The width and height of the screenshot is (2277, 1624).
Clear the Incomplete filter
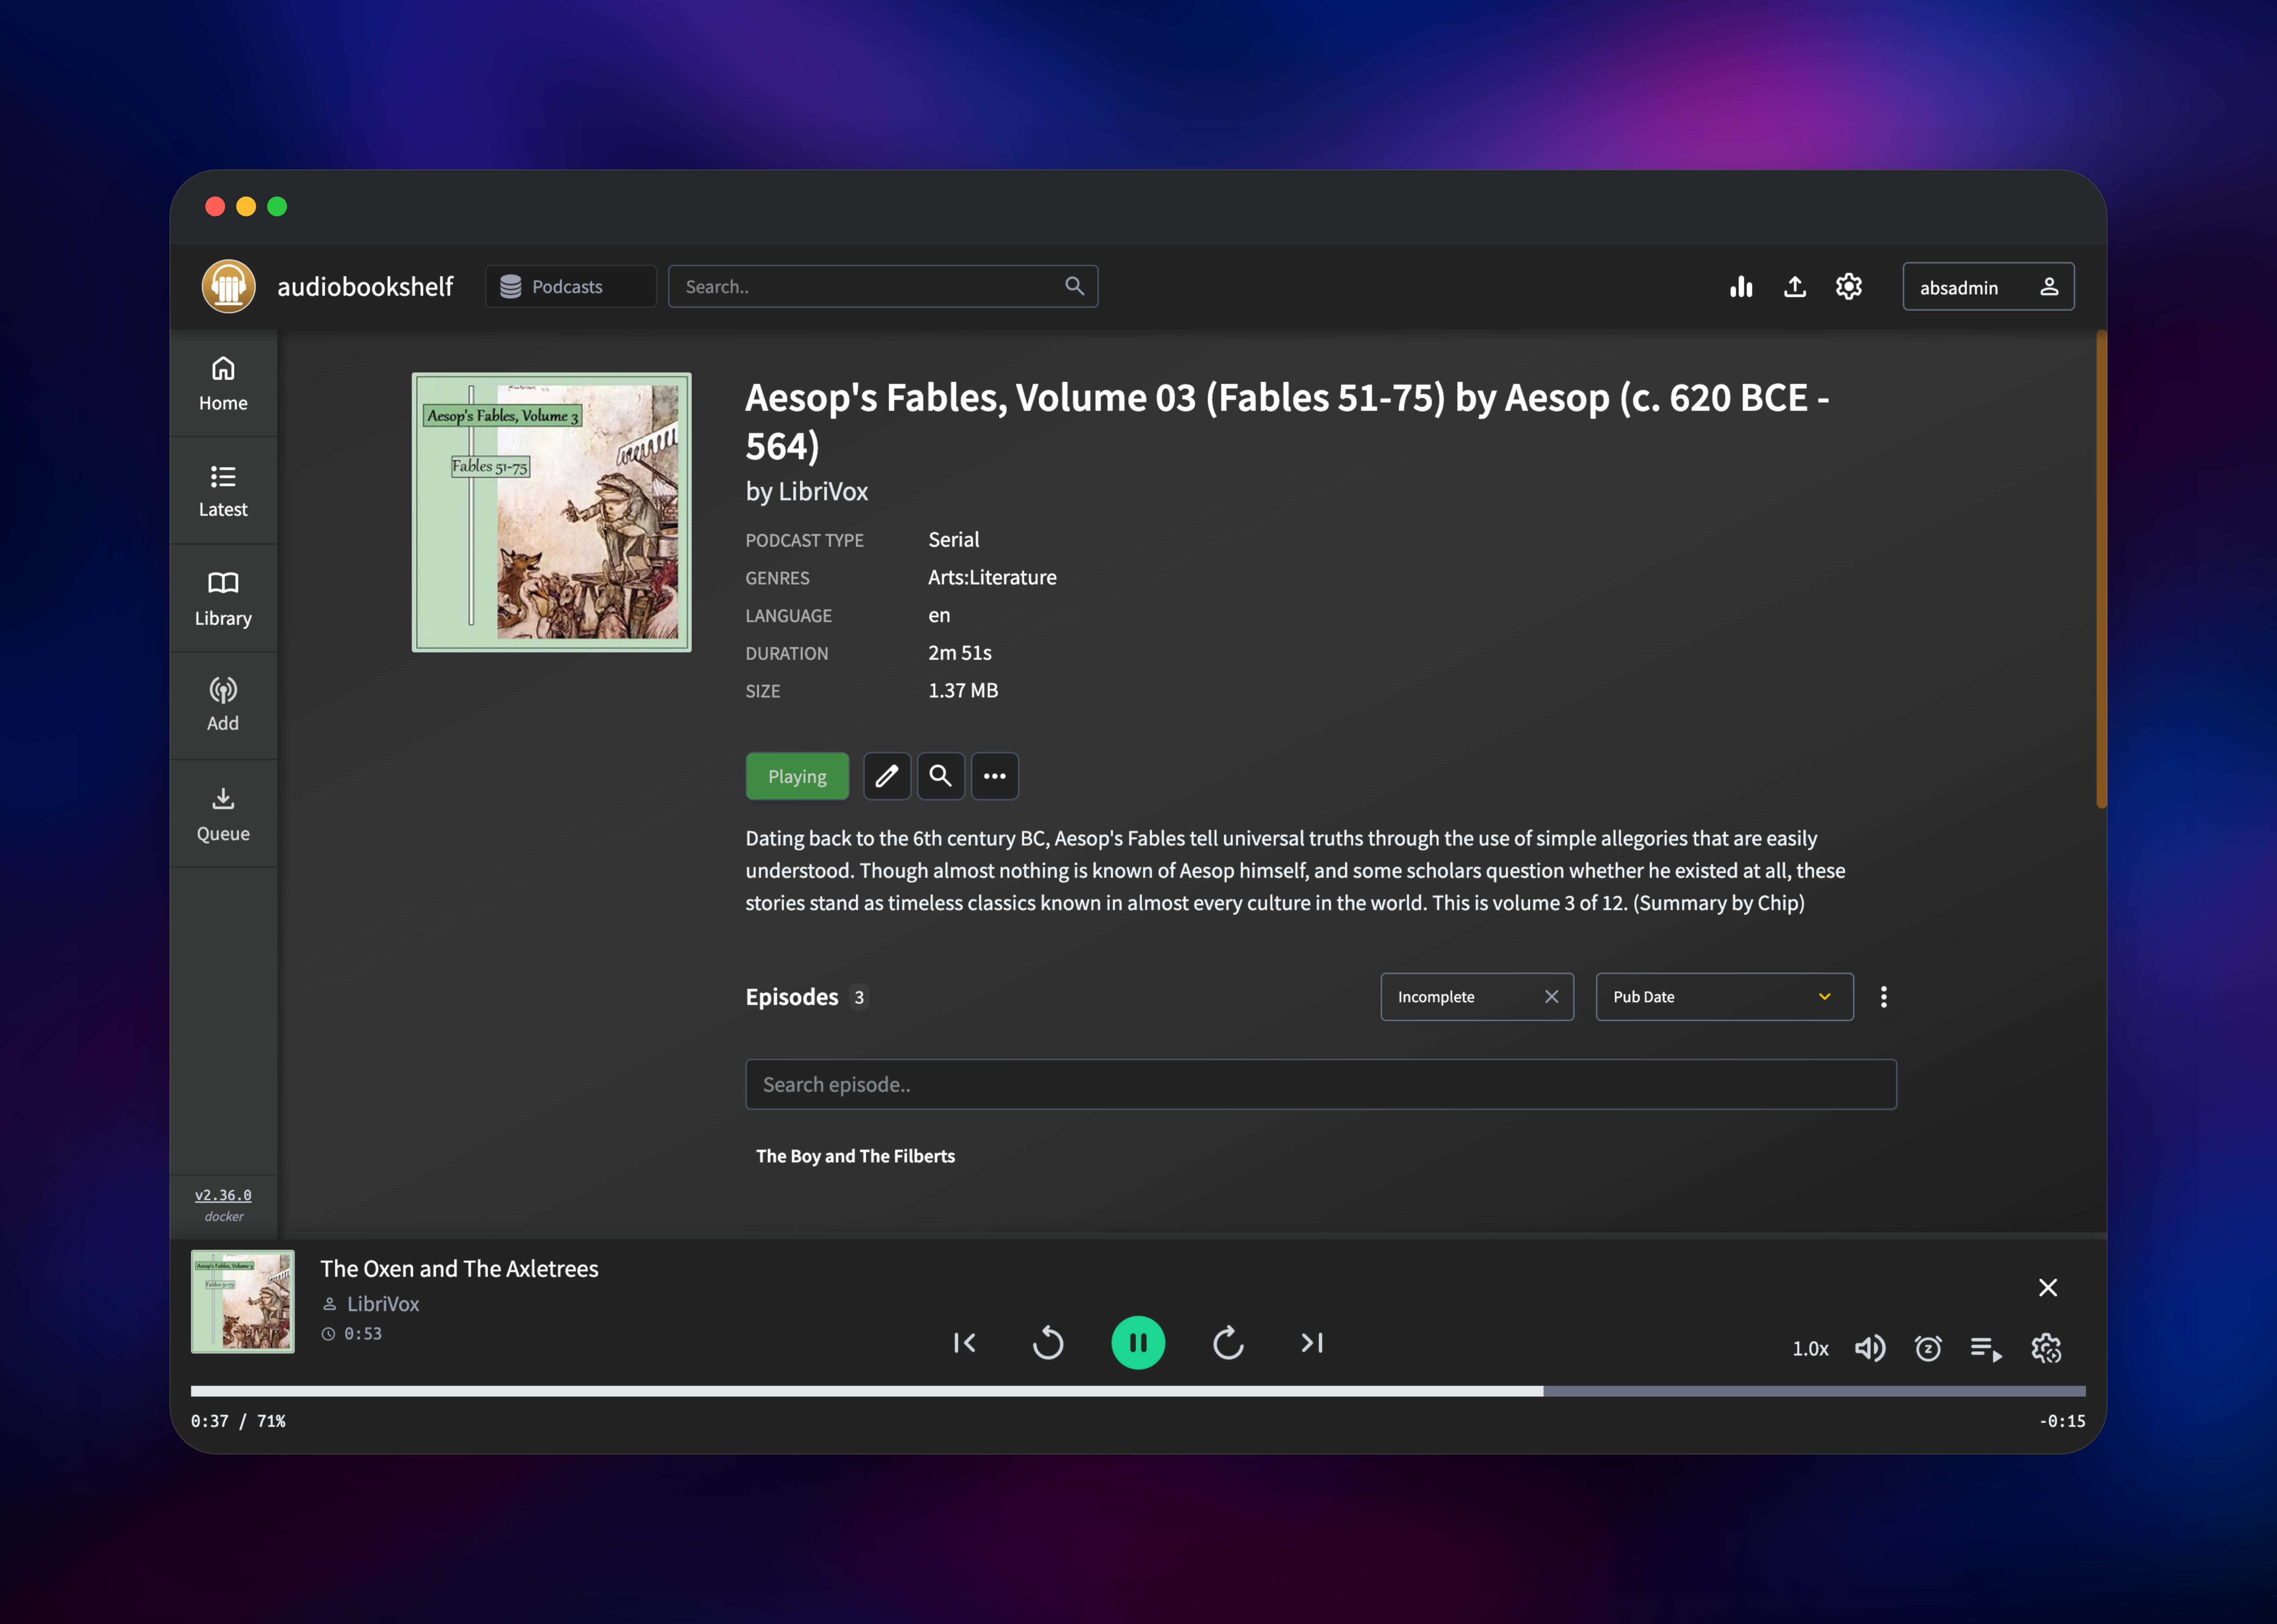pyautogui.click(x=1552, y=997)
